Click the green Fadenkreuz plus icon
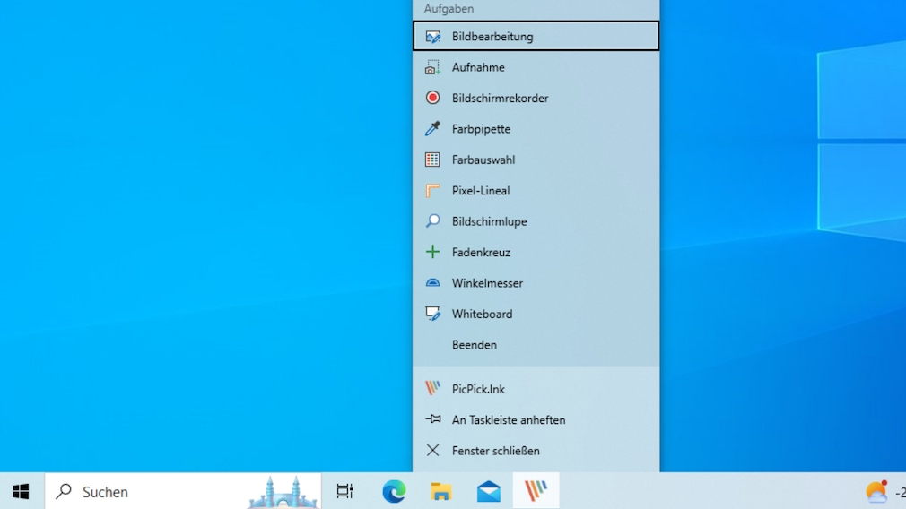 coord(432,253)
